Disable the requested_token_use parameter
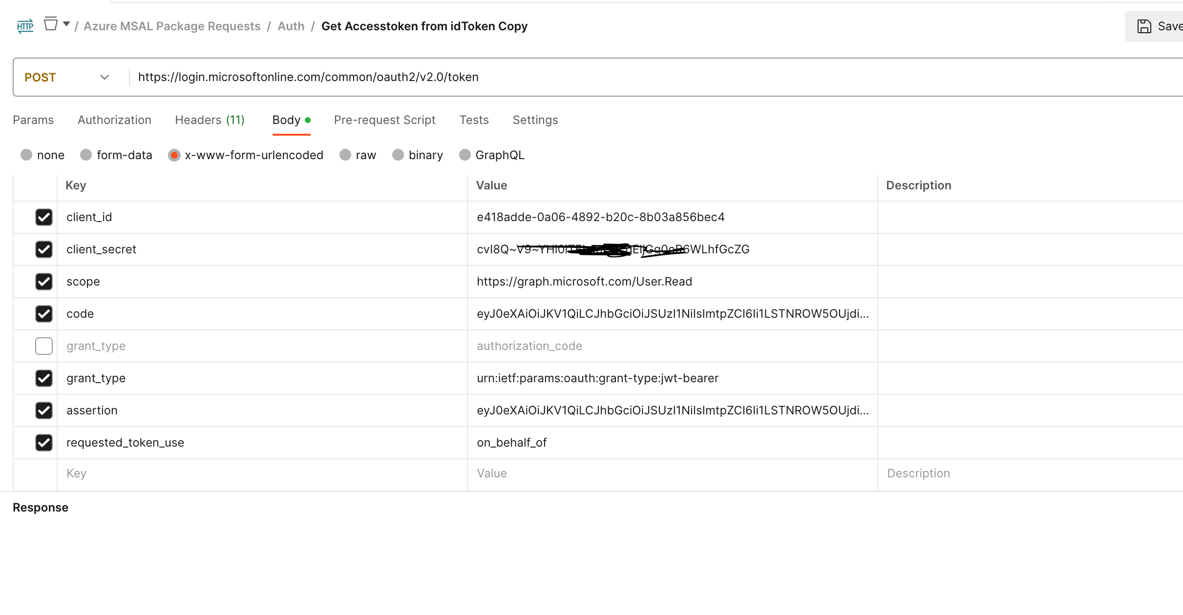1183x615 pixels. click(x=44, y=443)
